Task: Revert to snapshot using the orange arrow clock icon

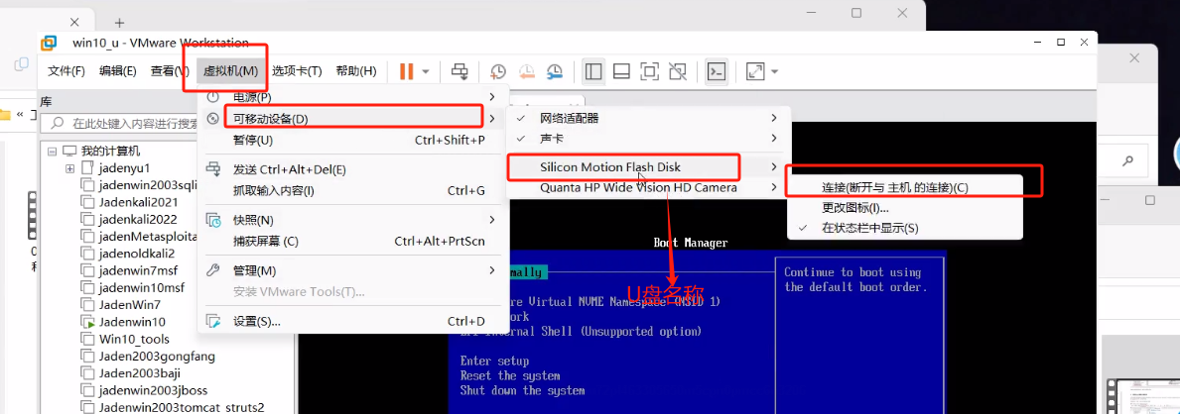Action: [526, 71]
